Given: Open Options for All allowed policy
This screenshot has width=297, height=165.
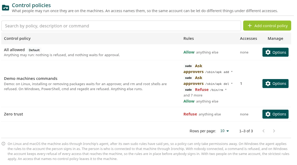Looking at the screenshot, I should click(275, 52).
